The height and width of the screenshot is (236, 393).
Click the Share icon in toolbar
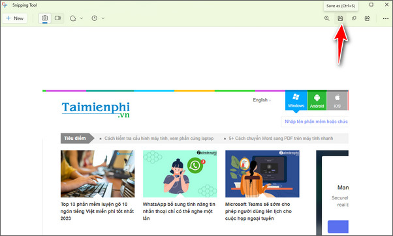pyautogui.click(x=367, y=18)
